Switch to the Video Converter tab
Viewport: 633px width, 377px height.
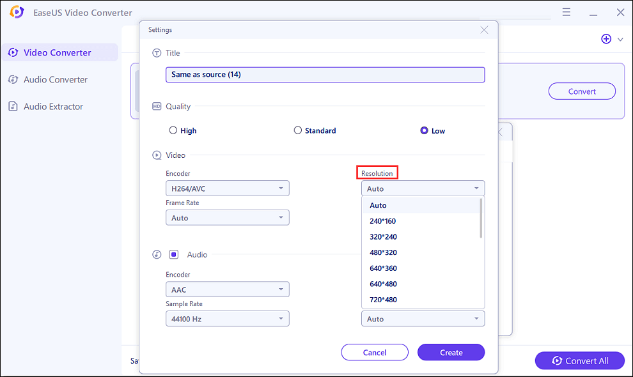[58, 52]
